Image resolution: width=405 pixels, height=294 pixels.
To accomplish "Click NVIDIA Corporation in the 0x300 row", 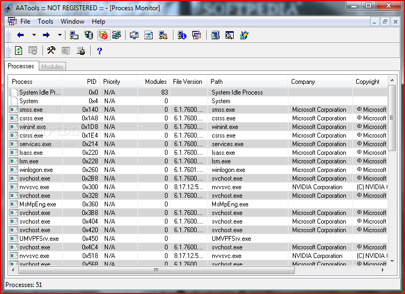I will coord(317,187).
